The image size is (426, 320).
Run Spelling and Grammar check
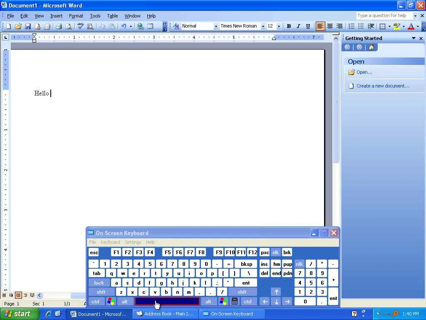coord(80,26)
